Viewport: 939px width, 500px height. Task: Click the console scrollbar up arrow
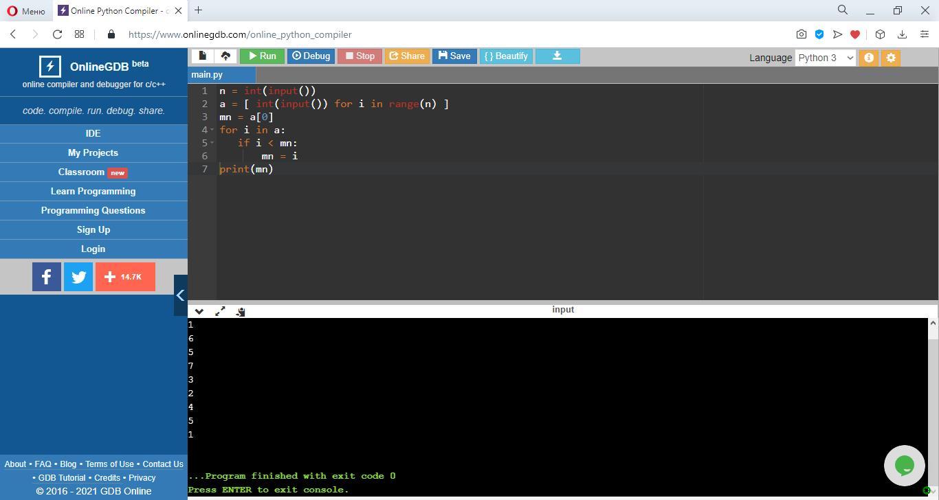pyautogui.click(x=933, y=323)
